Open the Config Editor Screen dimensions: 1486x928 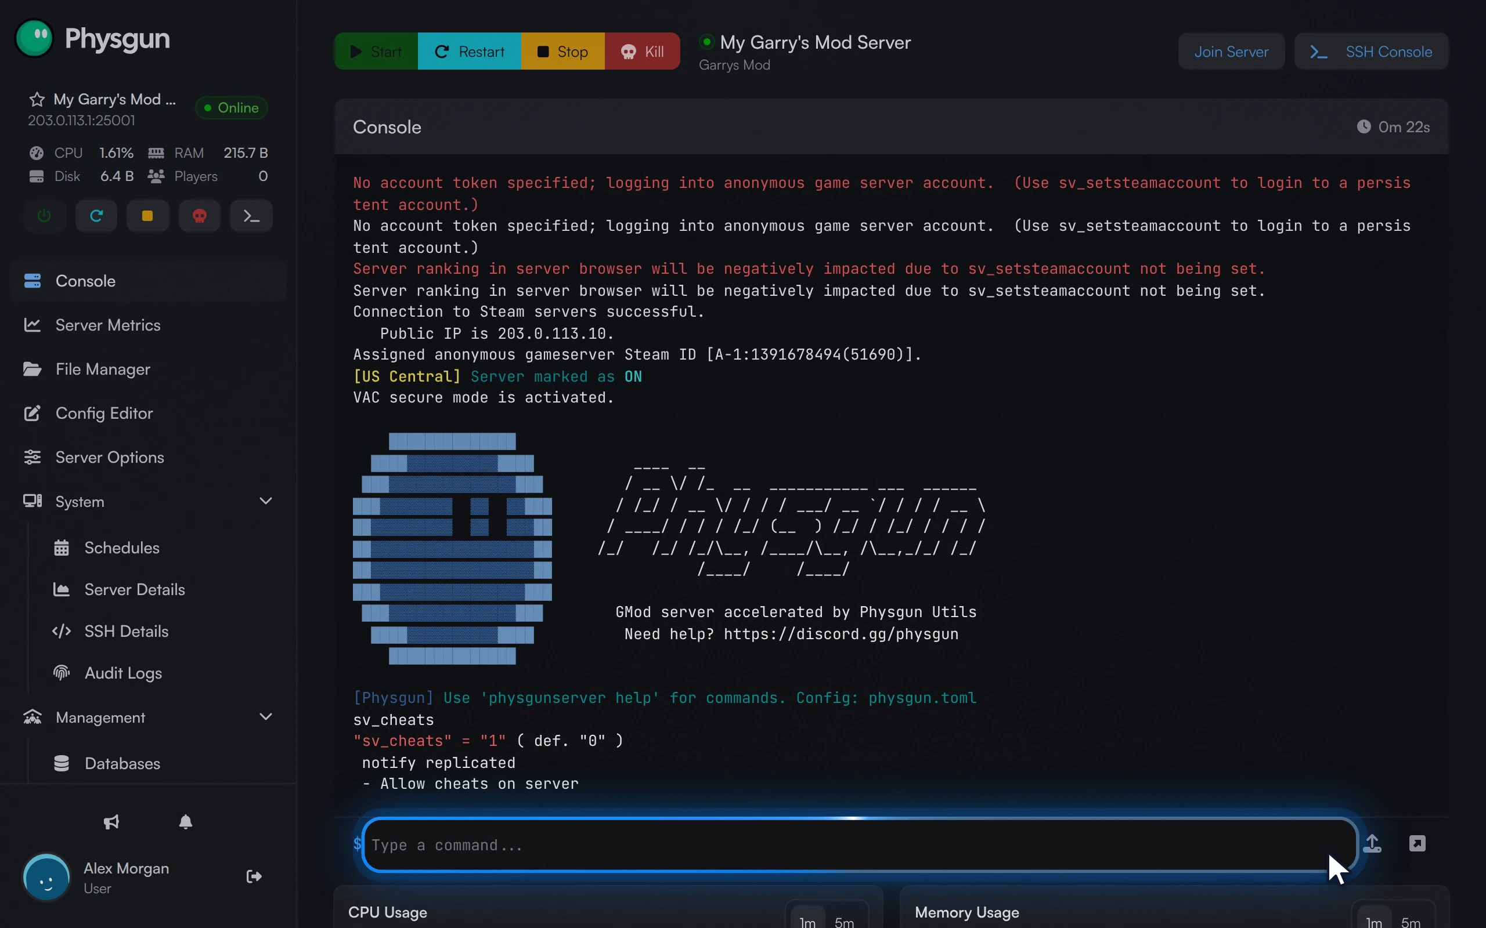pyautogui.click(x=148, y=413)
